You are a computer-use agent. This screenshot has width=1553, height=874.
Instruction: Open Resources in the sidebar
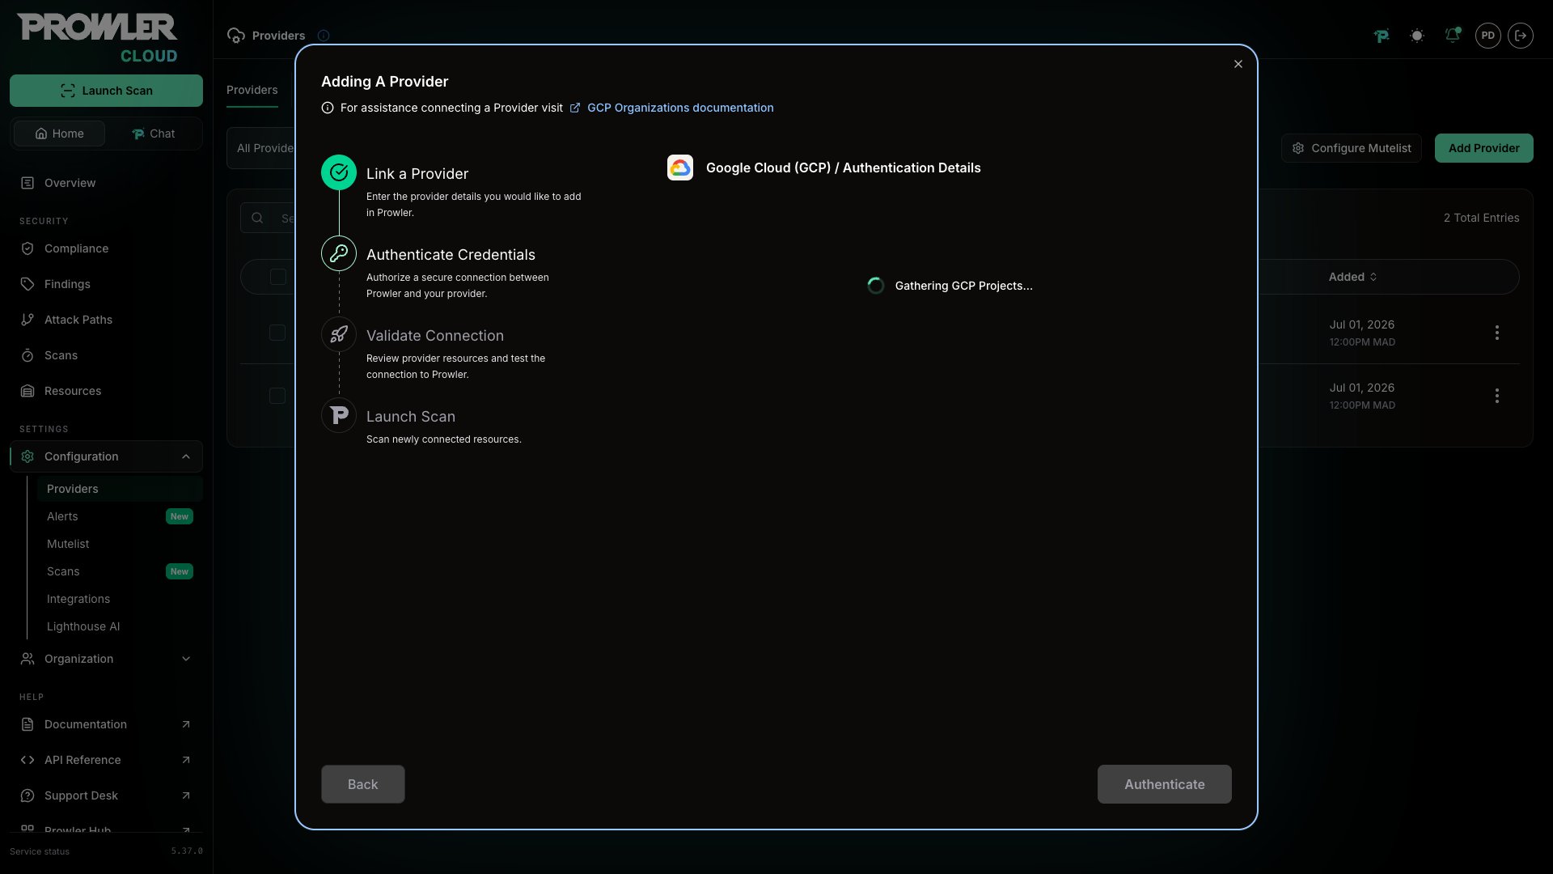(106, 391)
